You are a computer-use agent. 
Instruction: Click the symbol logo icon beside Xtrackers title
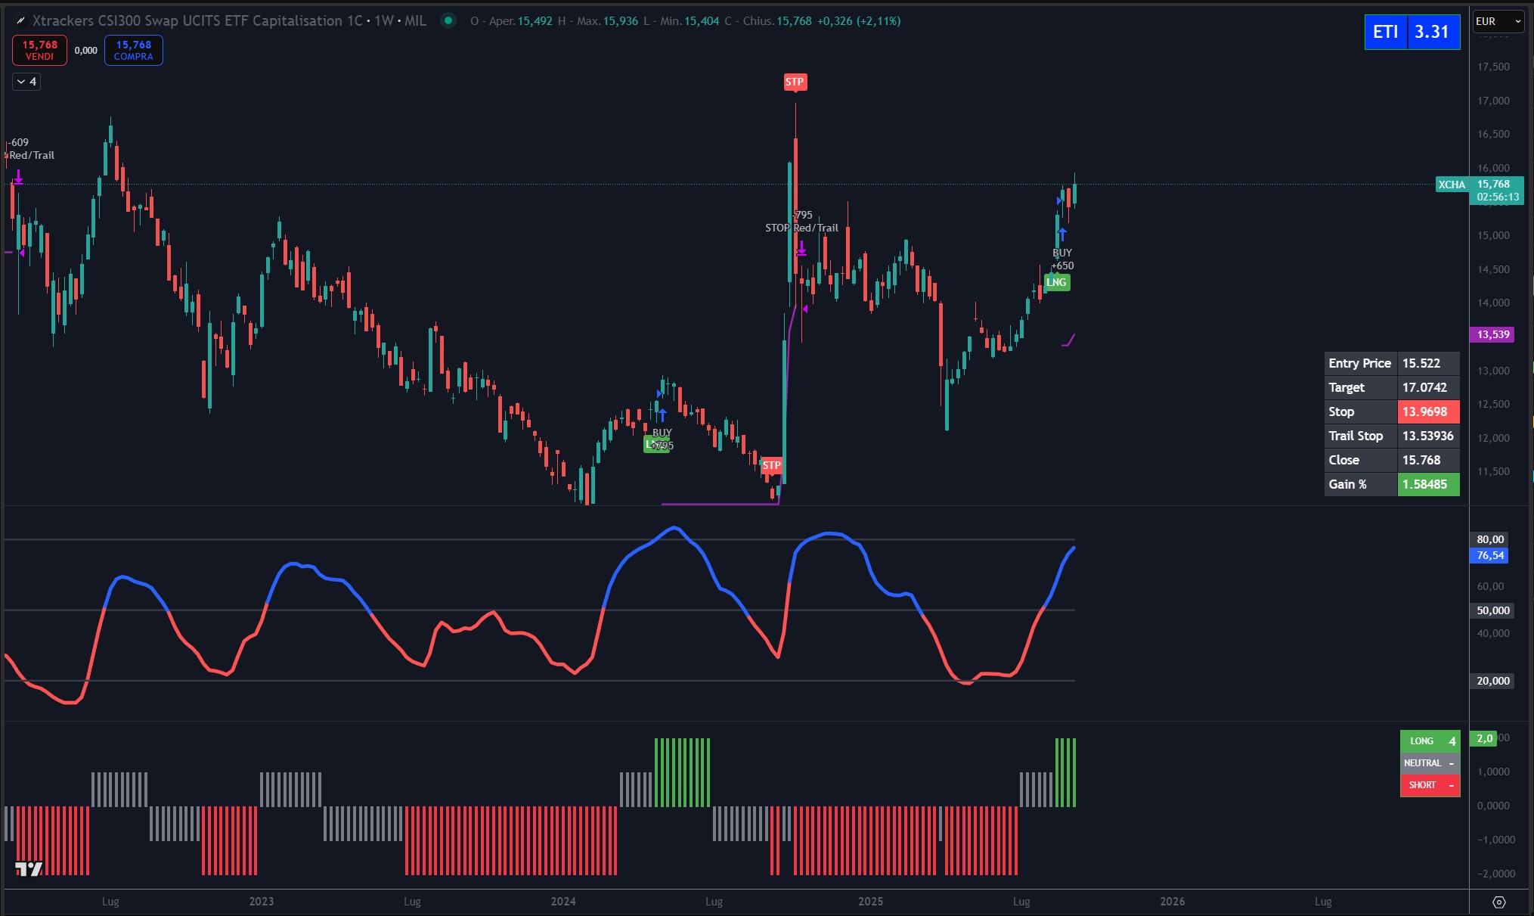[x=20, y=21]
